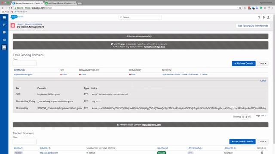The height and width of the screenshot is (154, 275).
Task: Click Edit Tracking Opt-in Preferences button
Action: [253, 26]
